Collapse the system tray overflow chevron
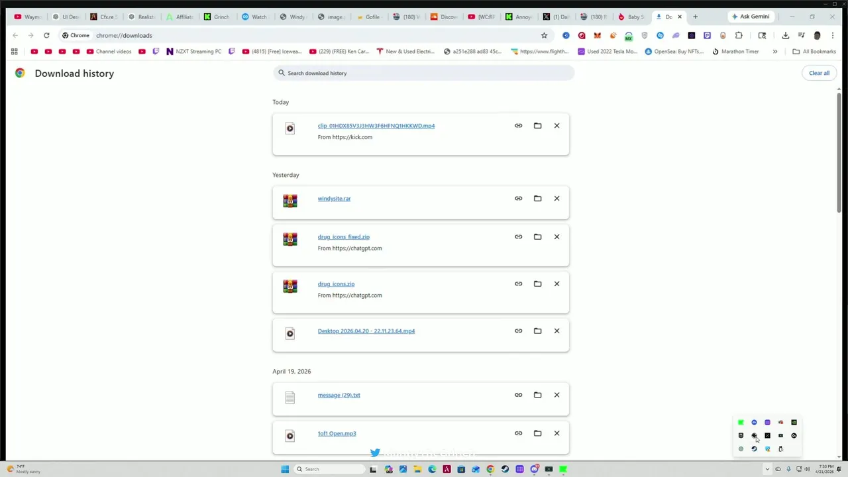Screen dimensions: 848x477 click(x=767, y=469)
